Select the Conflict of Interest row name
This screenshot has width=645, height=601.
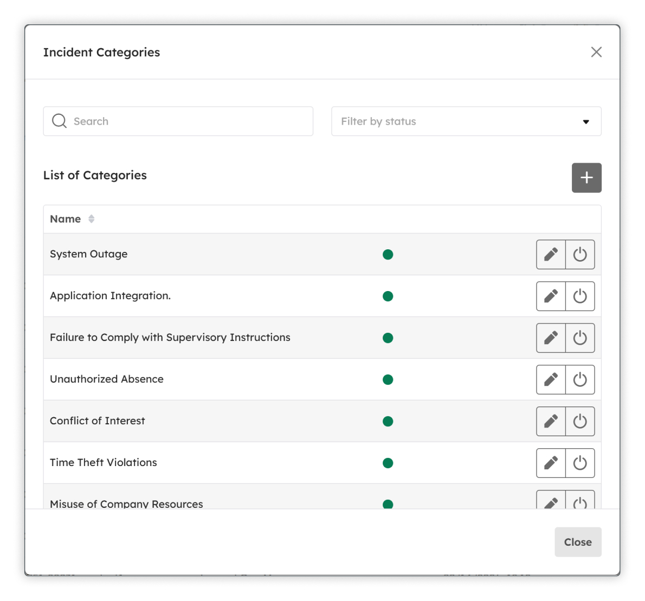coord(97,421)
